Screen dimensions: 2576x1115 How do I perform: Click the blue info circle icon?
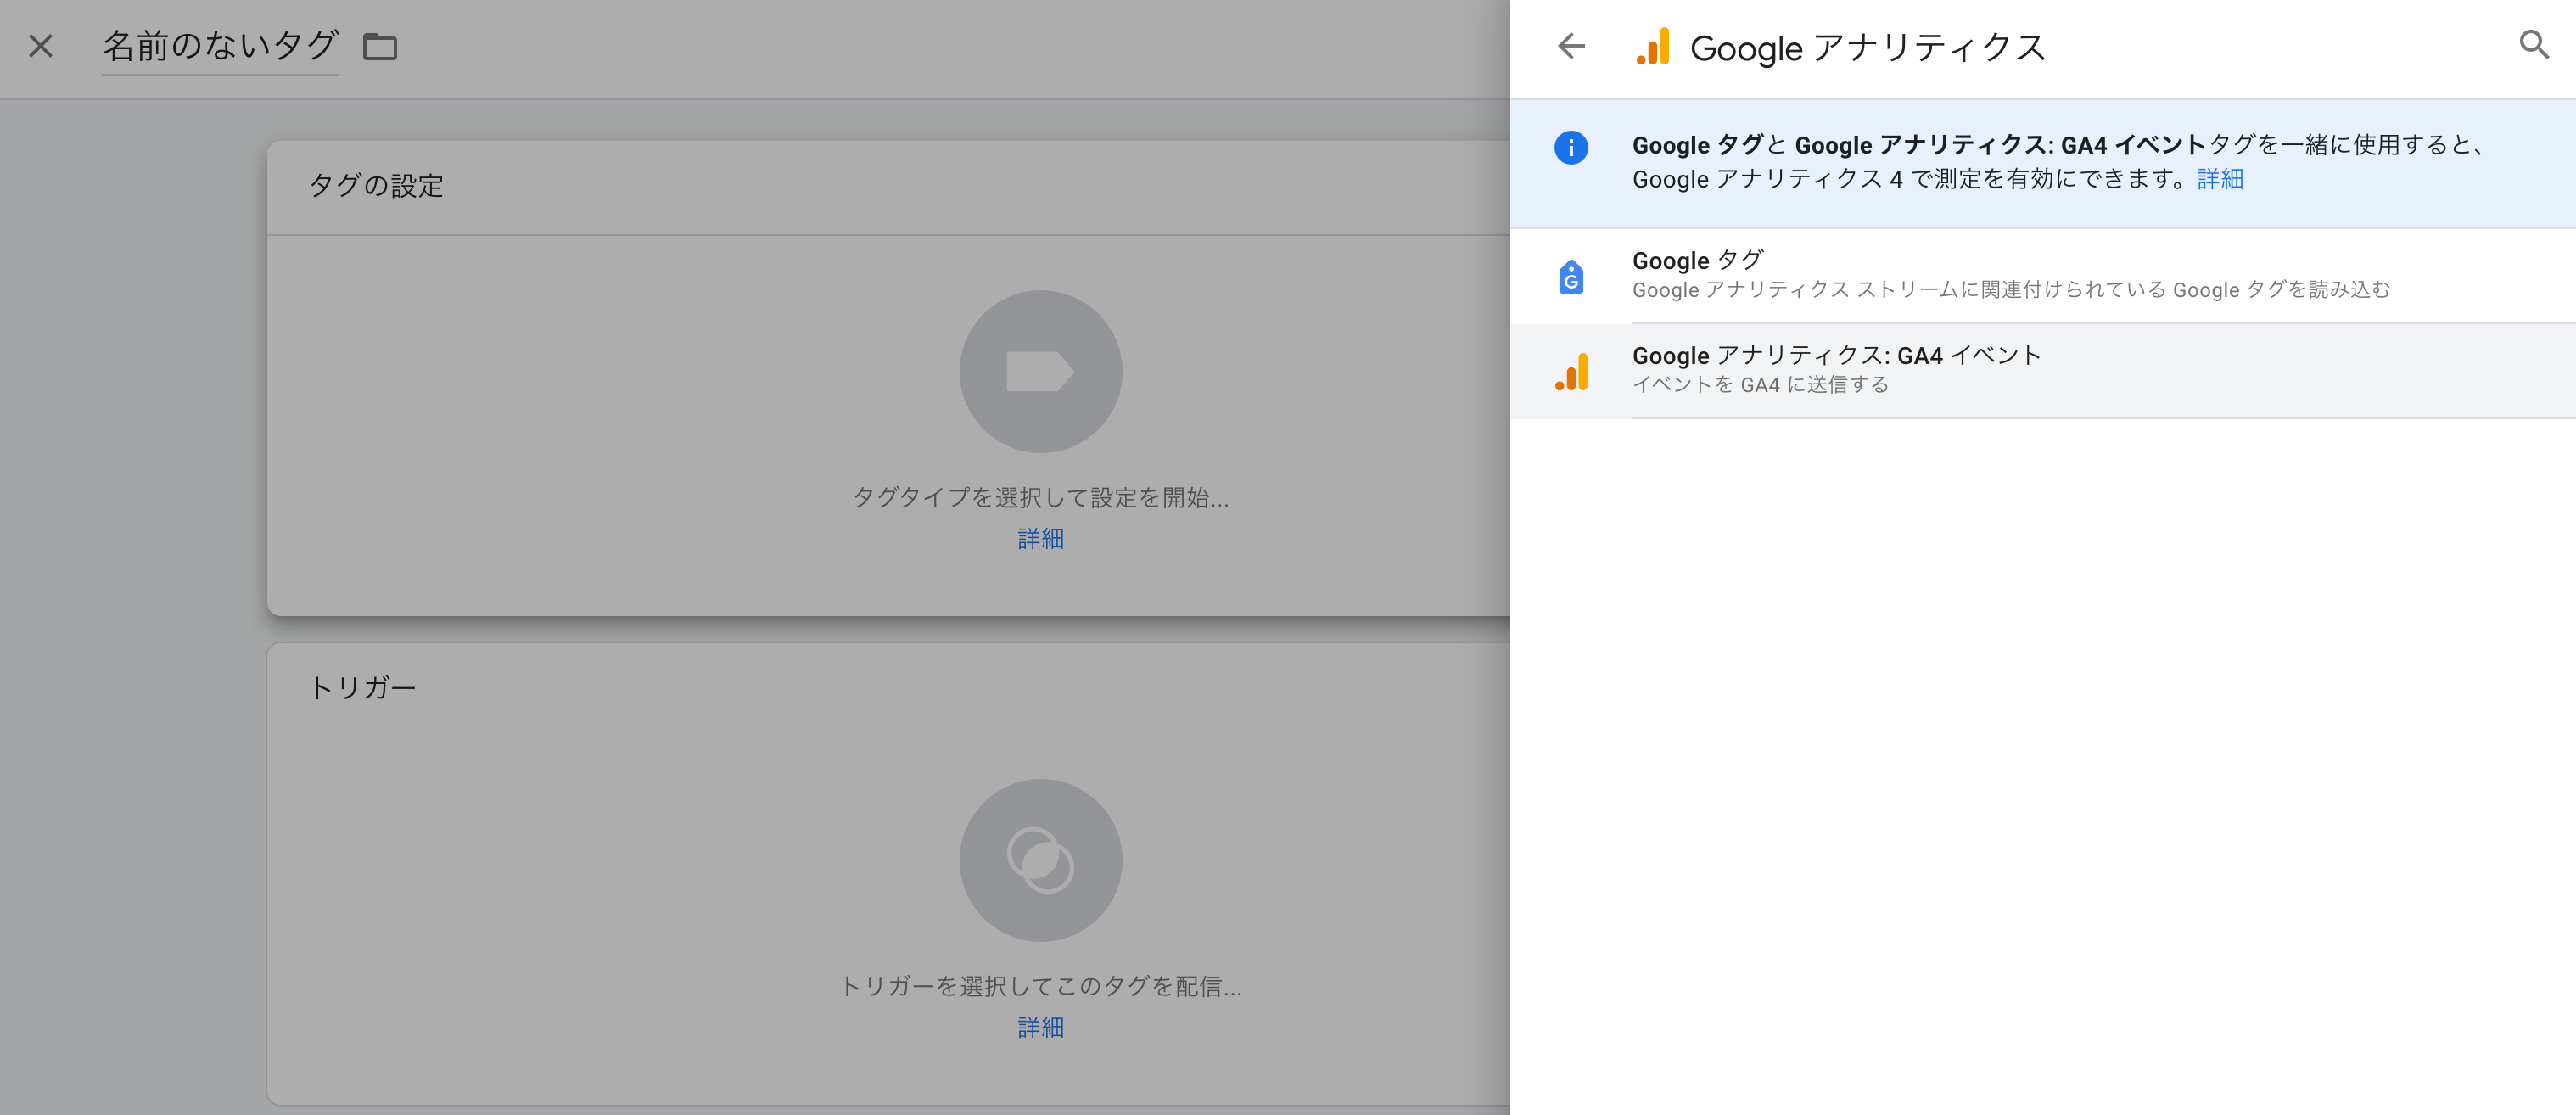tap(1570, 148)
